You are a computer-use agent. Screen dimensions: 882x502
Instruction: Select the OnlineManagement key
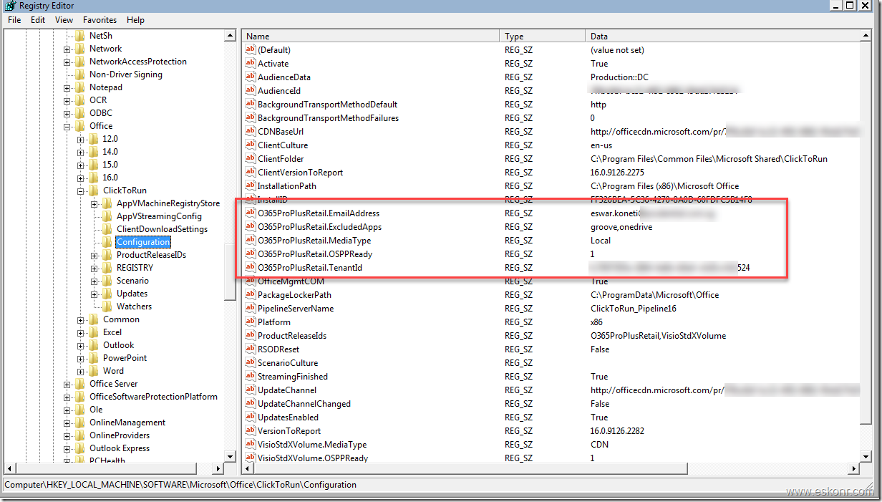click(127, 423)
